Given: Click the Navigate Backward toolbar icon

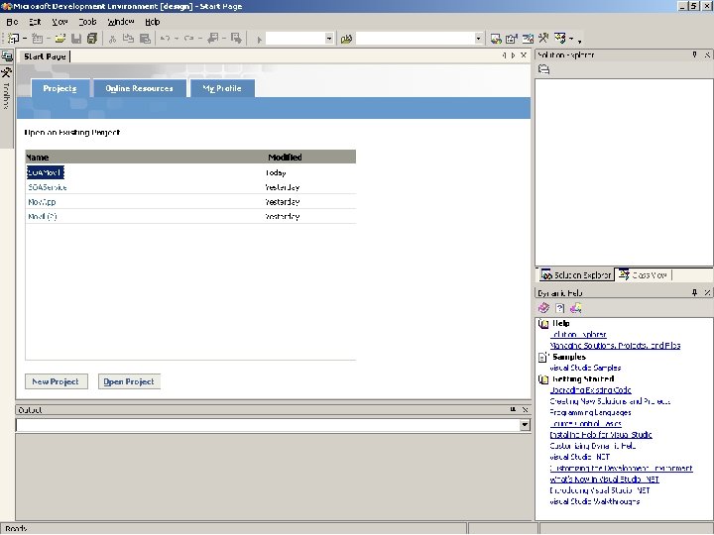Looking at the screenshot, I should click(x=212, y=39).
